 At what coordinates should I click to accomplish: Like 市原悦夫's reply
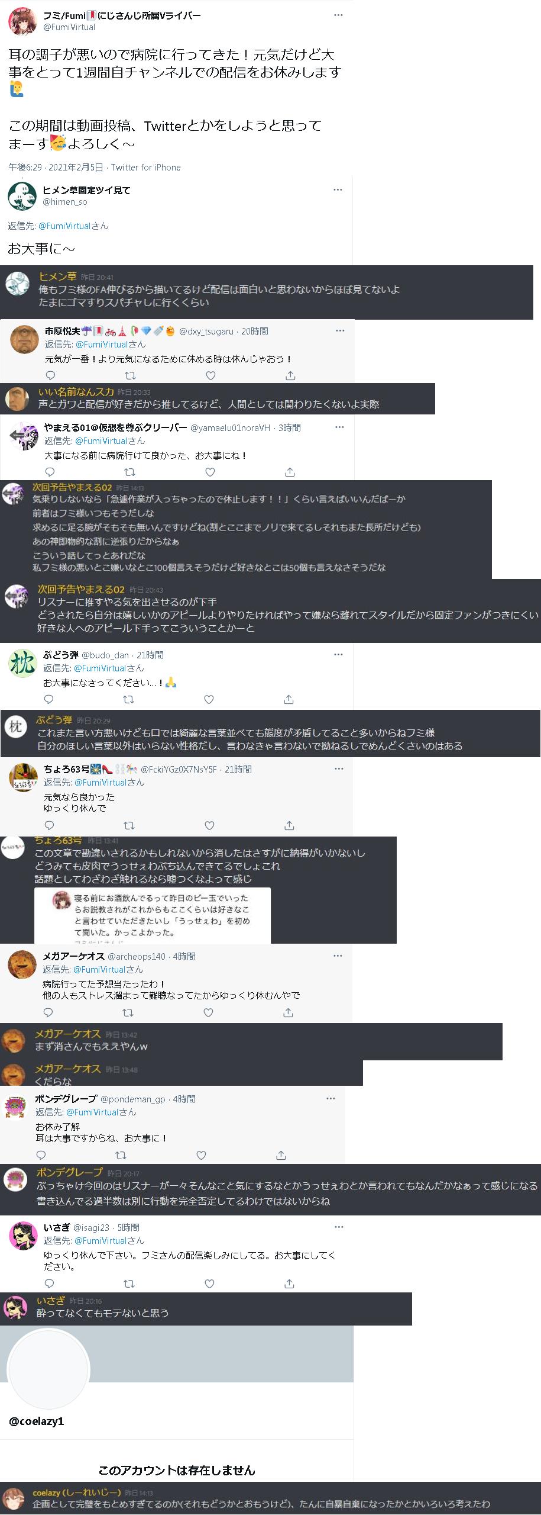coord(210,375)
